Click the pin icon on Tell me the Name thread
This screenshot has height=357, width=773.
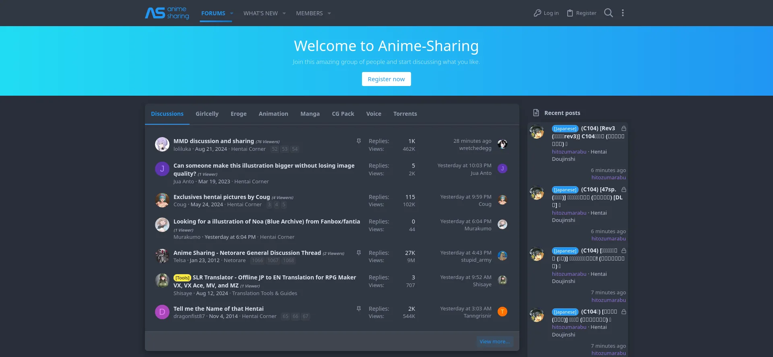pos(359,309)
